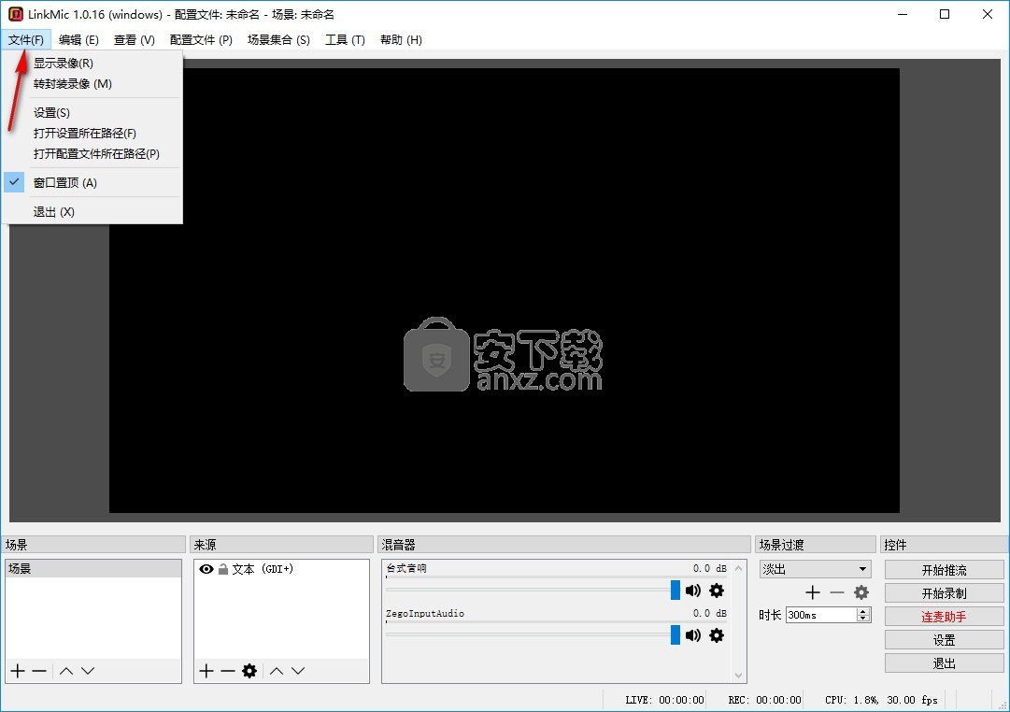Open ZegoInputAudio gear settings
1010x712 pixels.
click(717, 635)
